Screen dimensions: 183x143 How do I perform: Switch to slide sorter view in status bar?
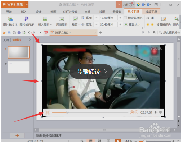tap(99, 140)
